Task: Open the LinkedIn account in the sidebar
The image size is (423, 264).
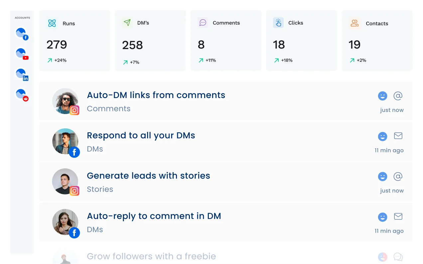Action: [x=21, y=74]
